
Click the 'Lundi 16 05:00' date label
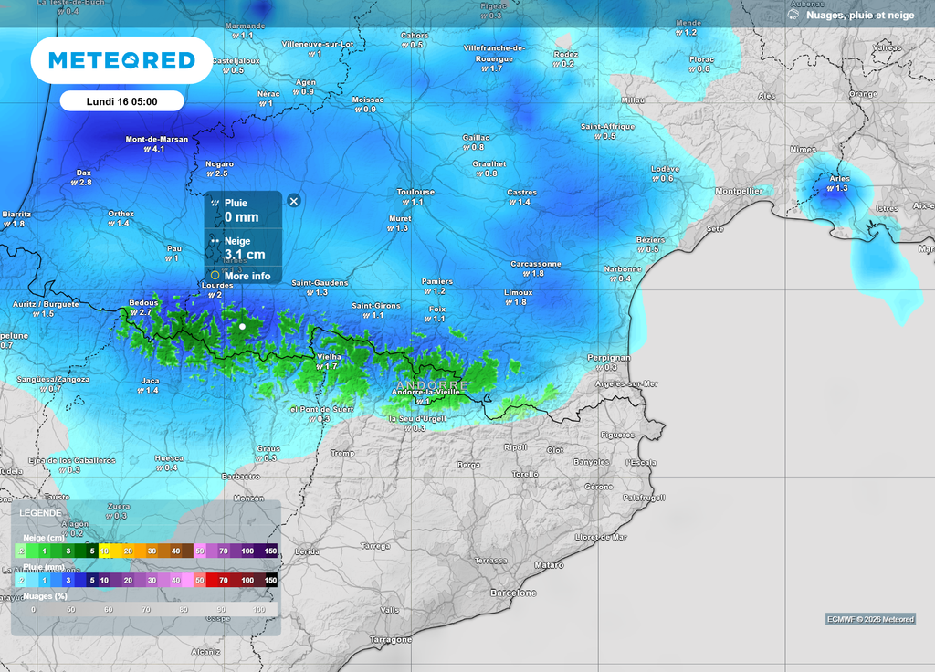[121, 101]
